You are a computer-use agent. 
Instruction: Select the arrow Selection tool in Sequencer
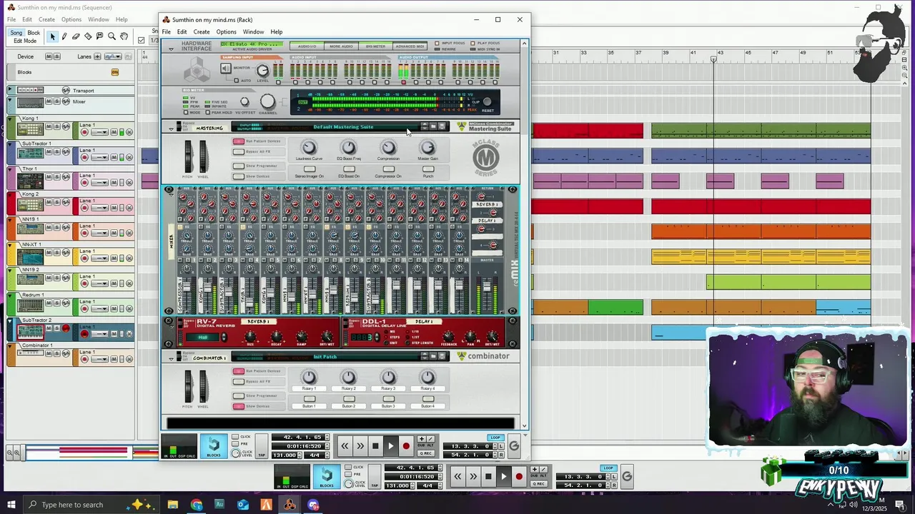52,36
